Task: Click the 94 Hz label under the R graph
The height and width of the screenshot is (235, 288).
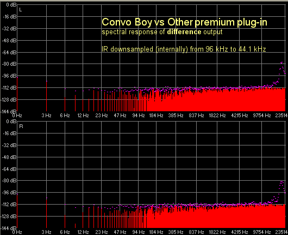Action: [x=139, y=232]
